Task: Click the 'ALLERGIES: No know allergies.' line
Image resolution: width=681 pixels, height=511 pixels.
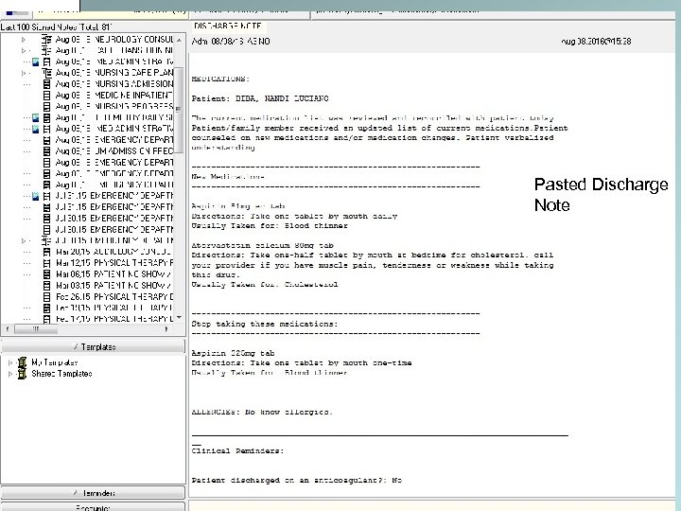Action: coord(262,412)
